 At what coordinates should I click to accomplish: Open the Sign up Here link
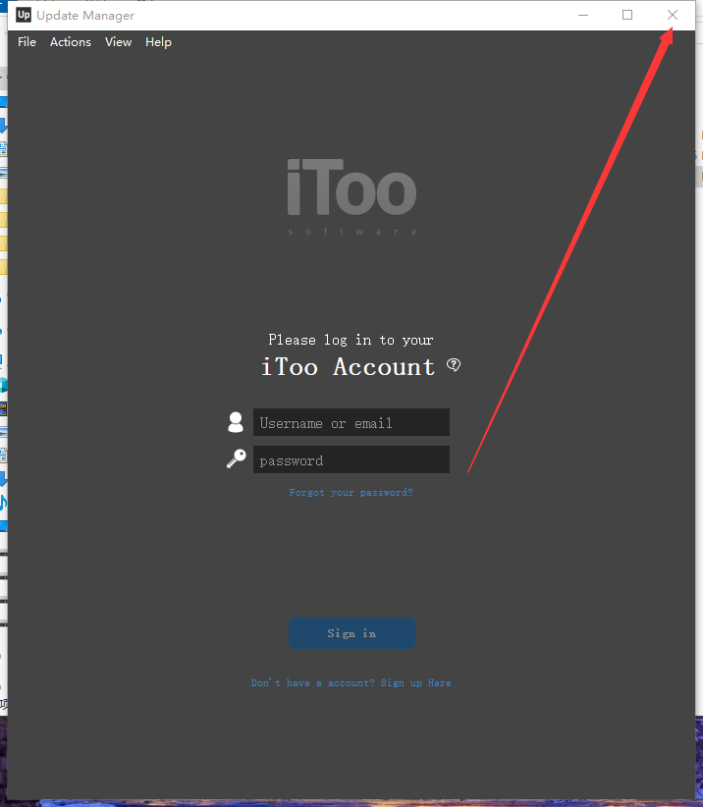pyautogui.click(x=416, y=683)
